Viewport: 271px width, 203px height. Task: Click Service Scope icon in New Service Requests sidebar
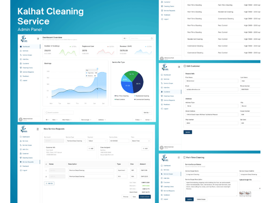click(x=21, y=145)
